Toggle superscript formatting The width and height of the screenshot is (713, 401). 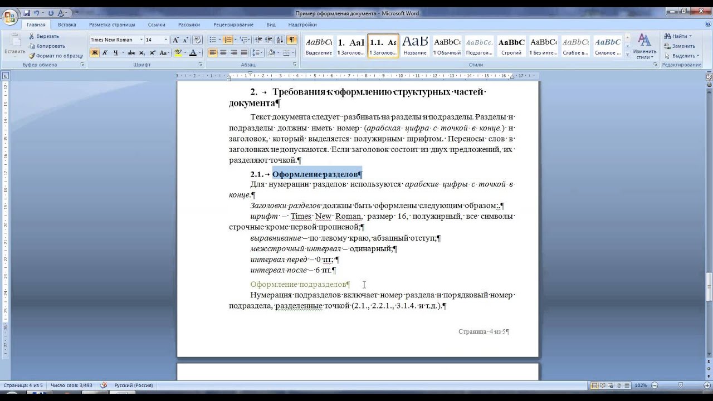[x=152, y=53]
